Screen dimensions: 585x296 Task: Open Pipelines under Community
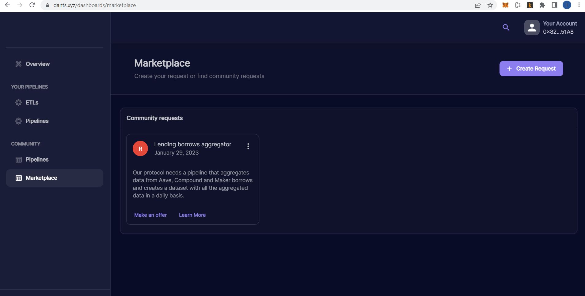(x=55, y=159)
